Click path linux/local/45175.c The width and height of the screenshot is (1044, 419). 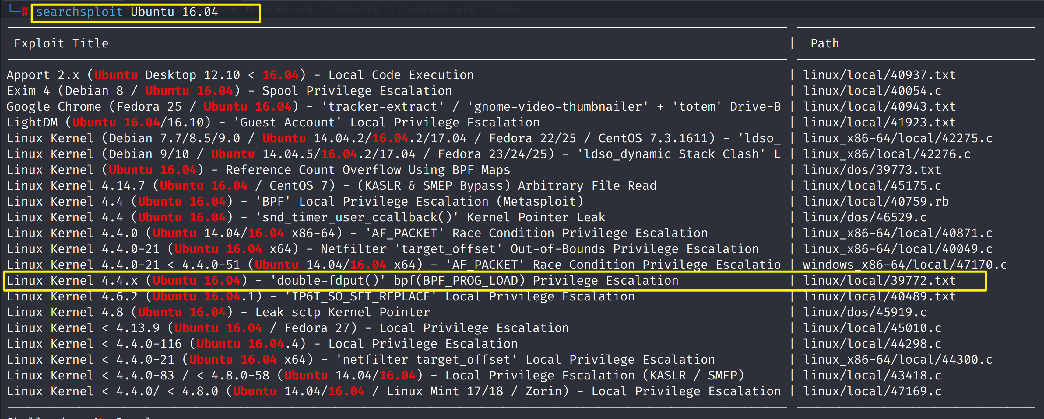coord(872,185)
